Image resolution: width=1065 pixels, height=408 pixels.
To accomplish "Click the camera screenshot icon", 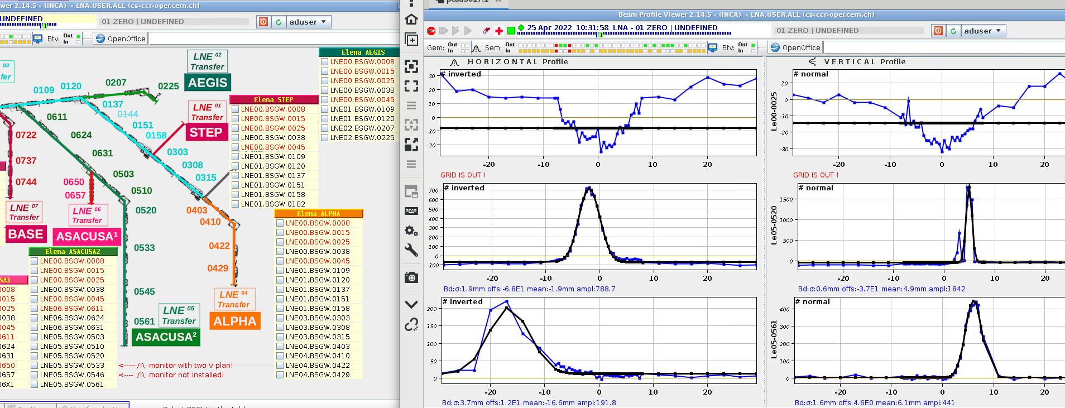I will [411, 277].
